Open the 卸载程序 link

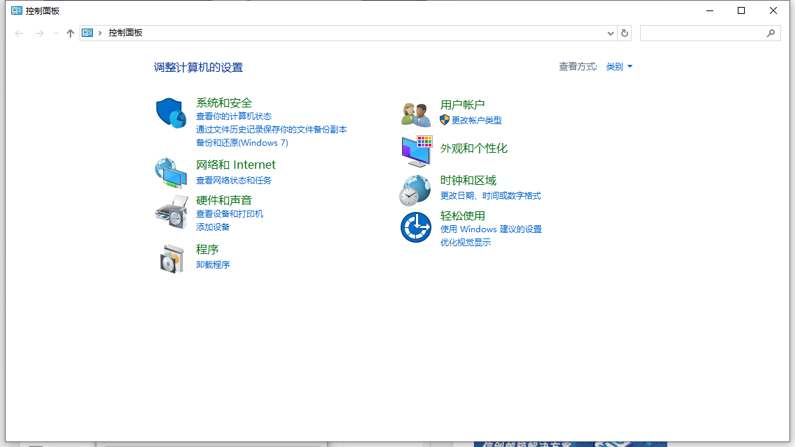[x=213, y=265]
